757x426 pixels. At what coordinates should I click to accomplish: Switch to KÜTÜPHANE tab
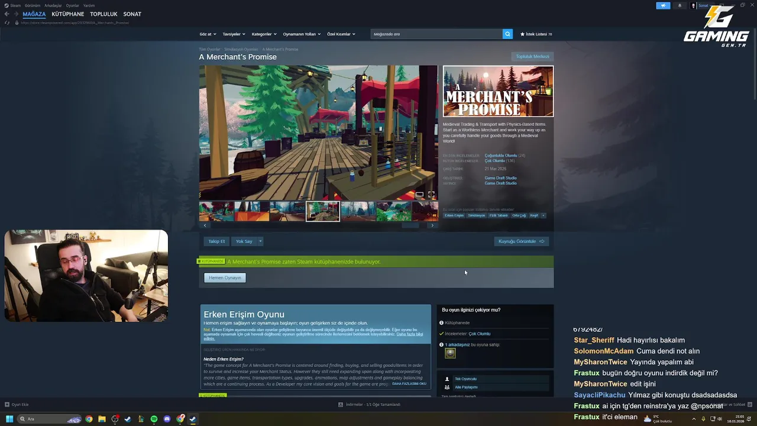tap(68, 14)
